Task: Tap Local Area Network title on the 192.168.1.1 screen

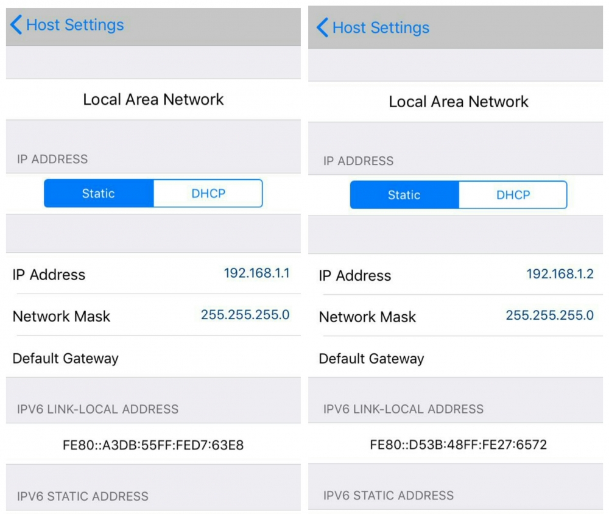Action: (x=153, y=99)
